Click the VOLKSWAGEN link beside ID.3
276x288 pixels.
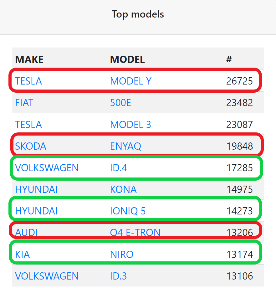[x=47, y=276]
